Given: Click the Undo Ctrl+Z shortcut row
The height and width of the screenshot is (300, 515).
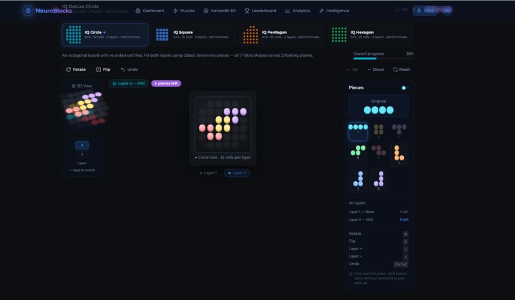Looking at the screenshot, I should point(378,264).
